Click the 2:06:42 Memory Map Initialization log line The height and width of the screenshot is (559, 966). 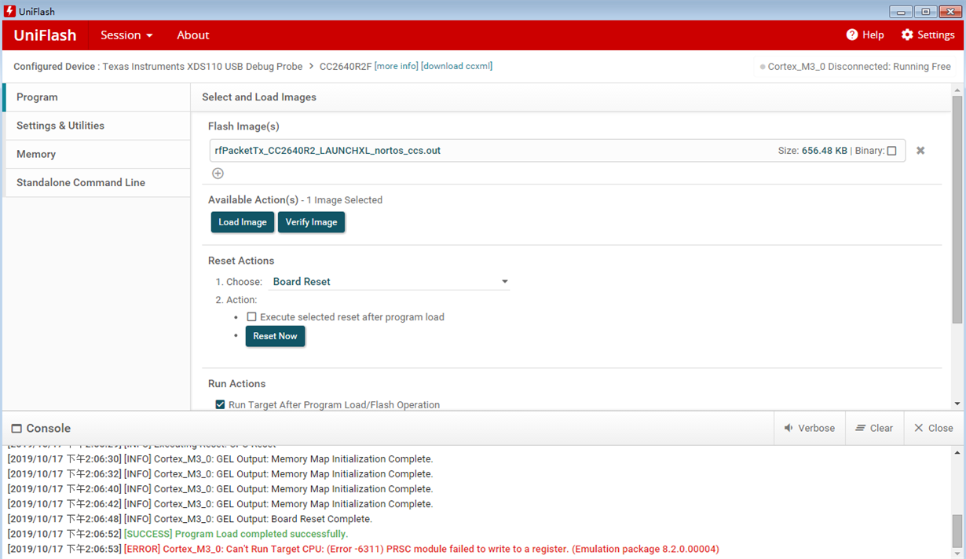[220, 504]
